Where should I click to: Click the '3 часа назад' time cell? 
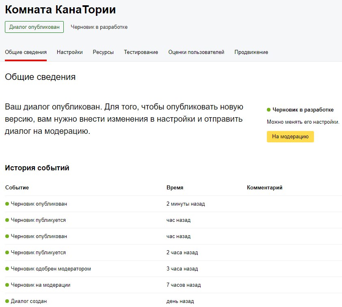[182, 269]
